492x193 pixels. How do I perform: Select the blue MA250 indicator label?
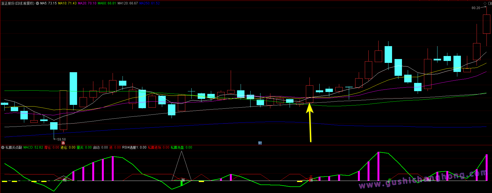pos(149,3)
